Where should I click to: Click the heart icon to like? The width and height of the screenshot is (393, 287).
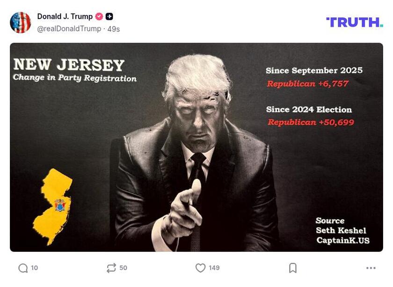pyautogui.click(x=199, y=268)
